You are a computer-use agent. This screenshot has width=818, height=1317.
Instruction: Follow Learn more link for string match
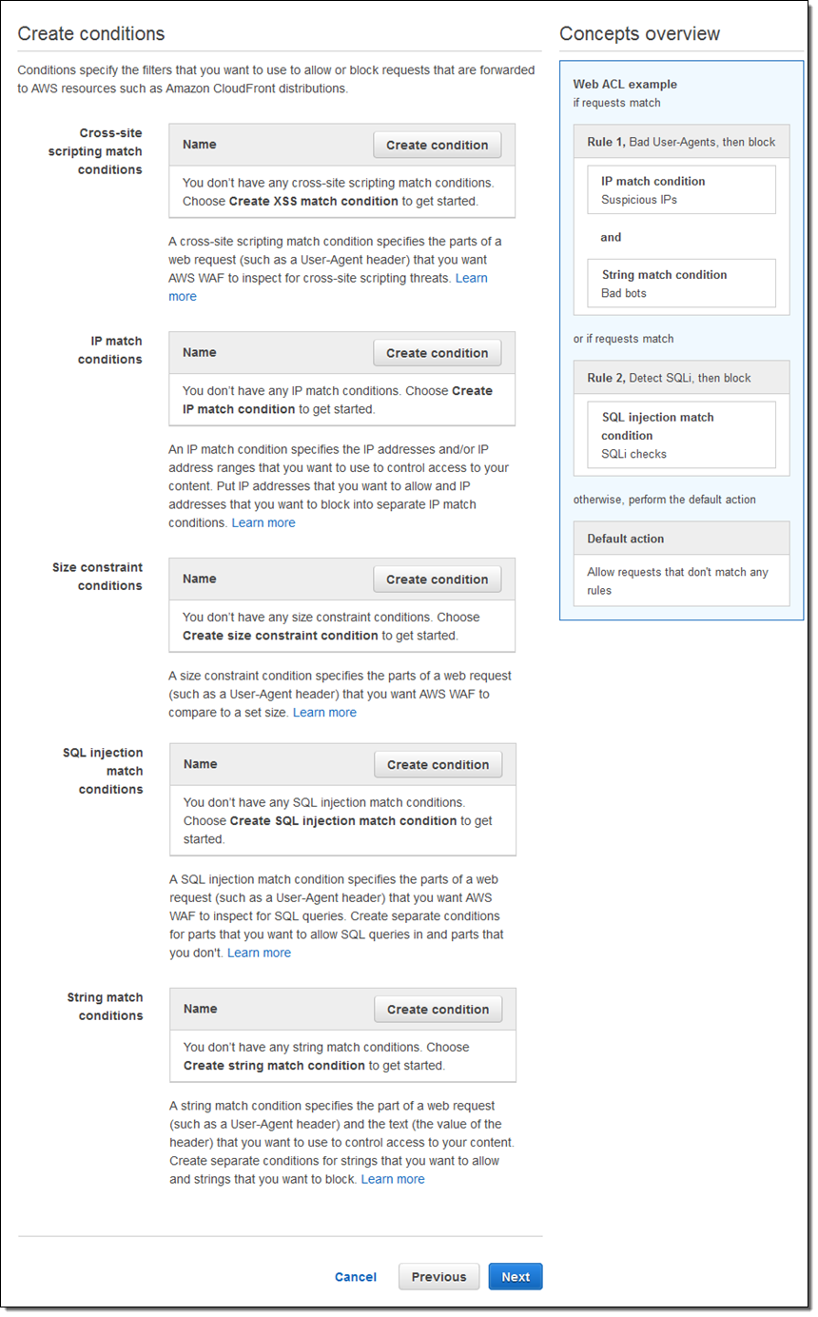(x=393, y=1180)
